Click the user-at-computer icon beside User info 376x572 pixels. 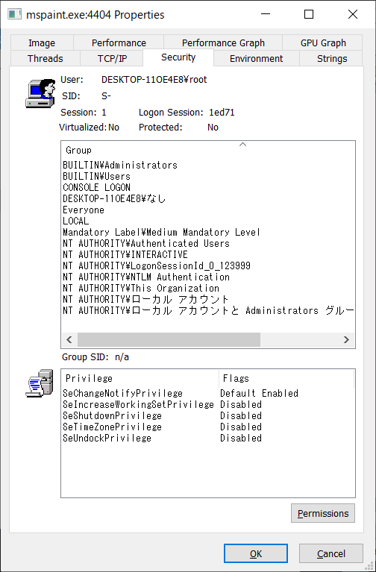point(40,92)
